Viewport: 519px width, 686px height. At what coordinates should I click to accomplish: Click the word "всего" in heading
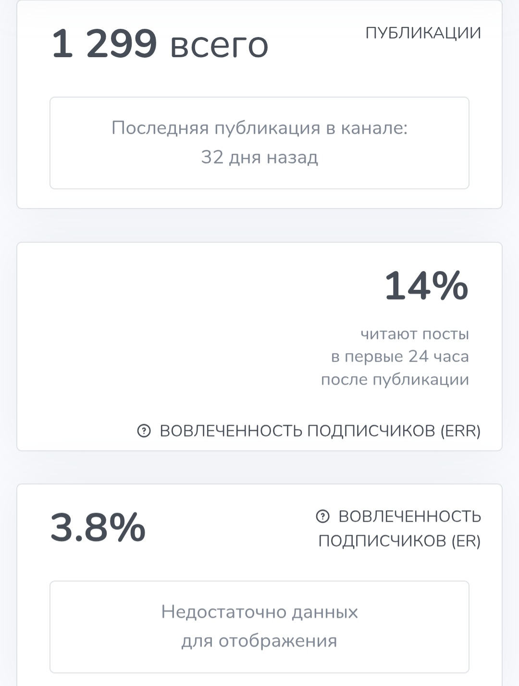[219, 45]
